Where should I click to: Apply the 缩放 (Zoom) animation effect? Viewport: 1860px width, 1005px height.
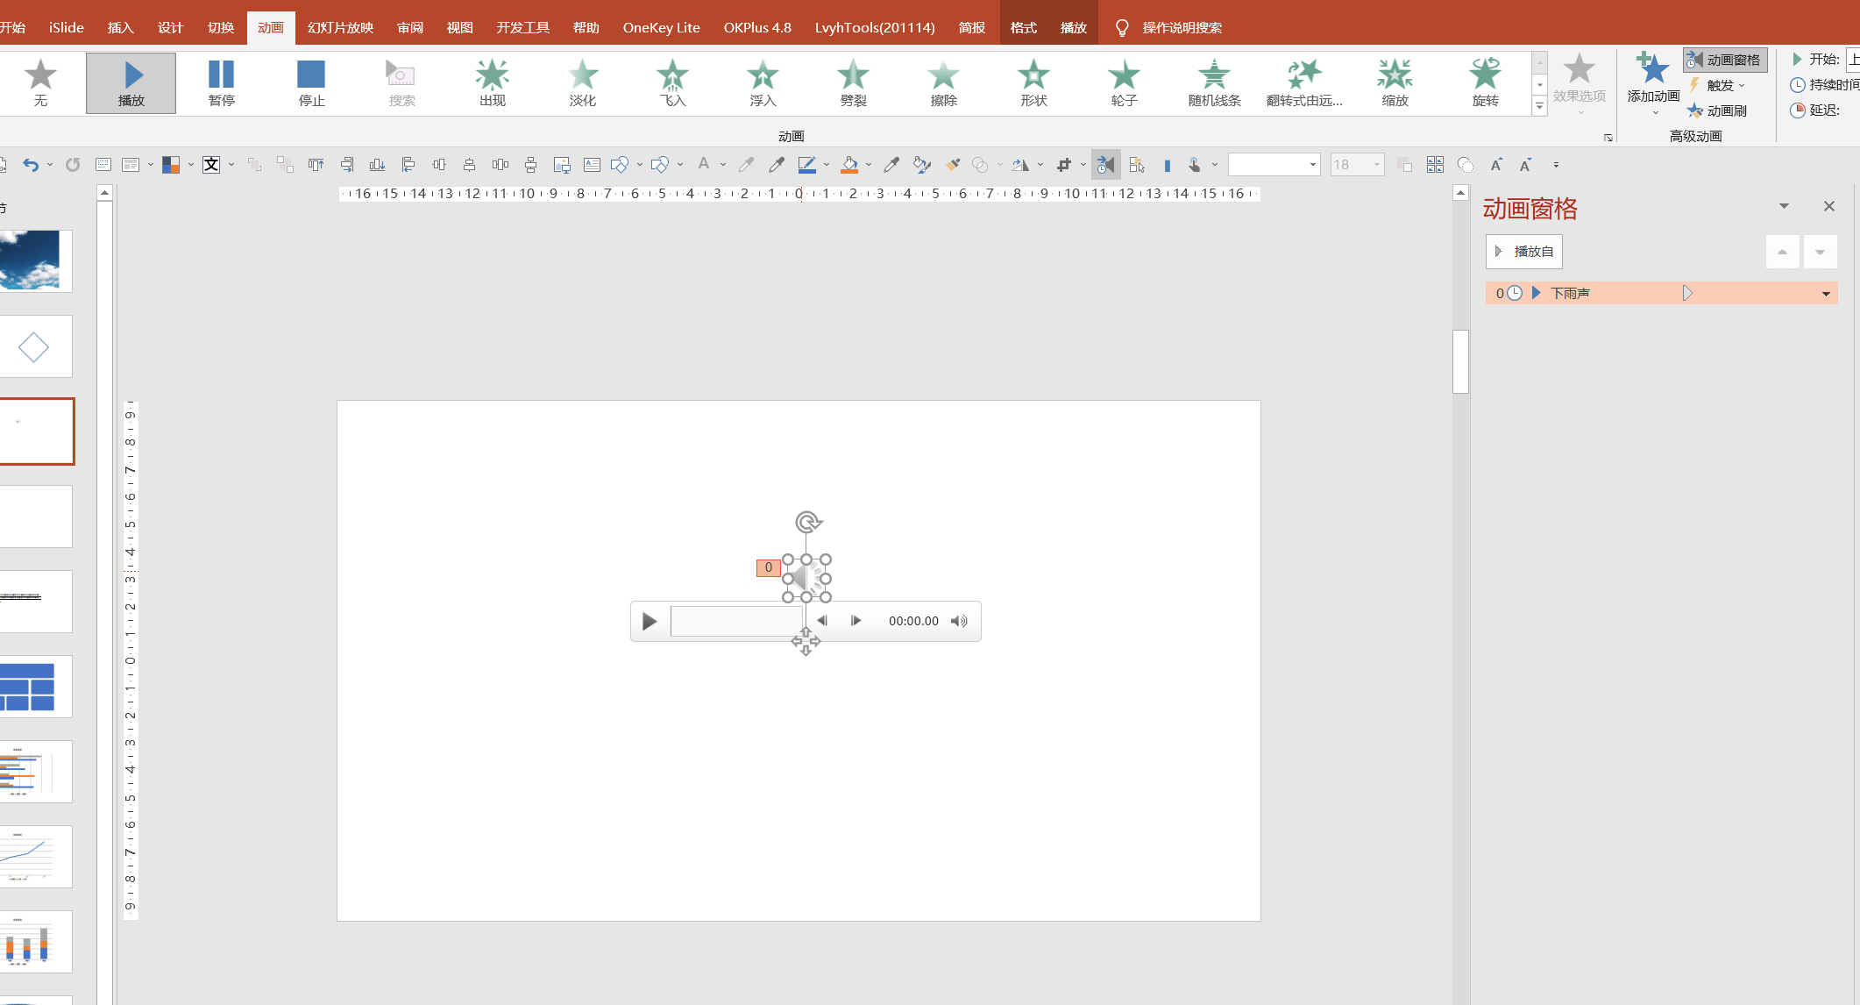click(x=1395, y=83)
